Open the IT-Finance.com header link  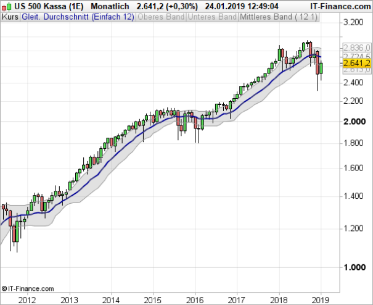coord(340,6)
